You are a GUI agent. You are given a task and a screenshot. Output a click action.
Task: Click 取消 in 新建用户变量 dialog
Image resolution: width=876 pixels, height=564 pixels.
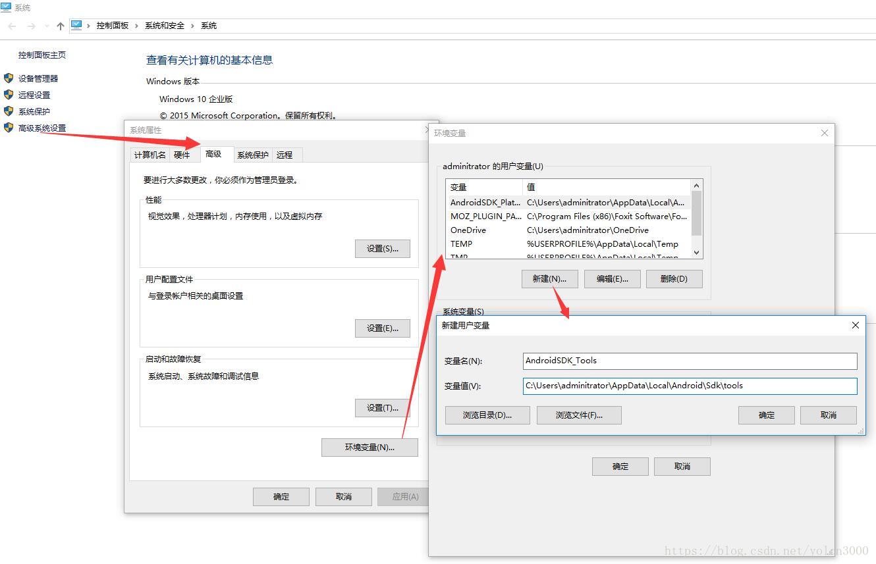coord(829,415)
